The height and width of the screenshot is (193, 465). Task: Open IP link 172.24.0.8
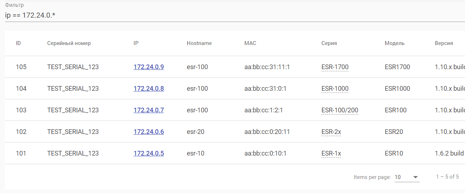tap(149, 89)
